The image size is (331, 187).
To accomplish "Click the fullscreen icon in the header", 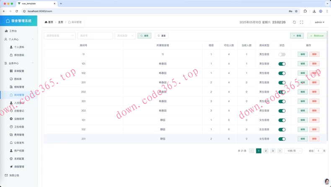I will 301,22.
